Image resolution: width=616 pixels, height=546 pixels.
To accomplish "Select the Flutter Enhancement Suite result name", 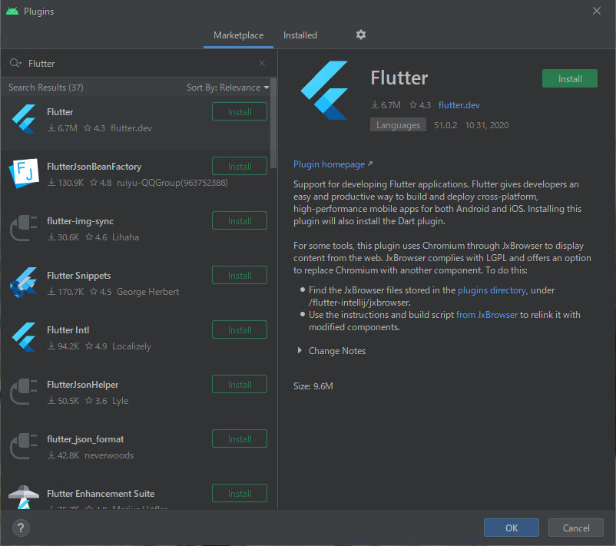I will [x=101, y=493].
